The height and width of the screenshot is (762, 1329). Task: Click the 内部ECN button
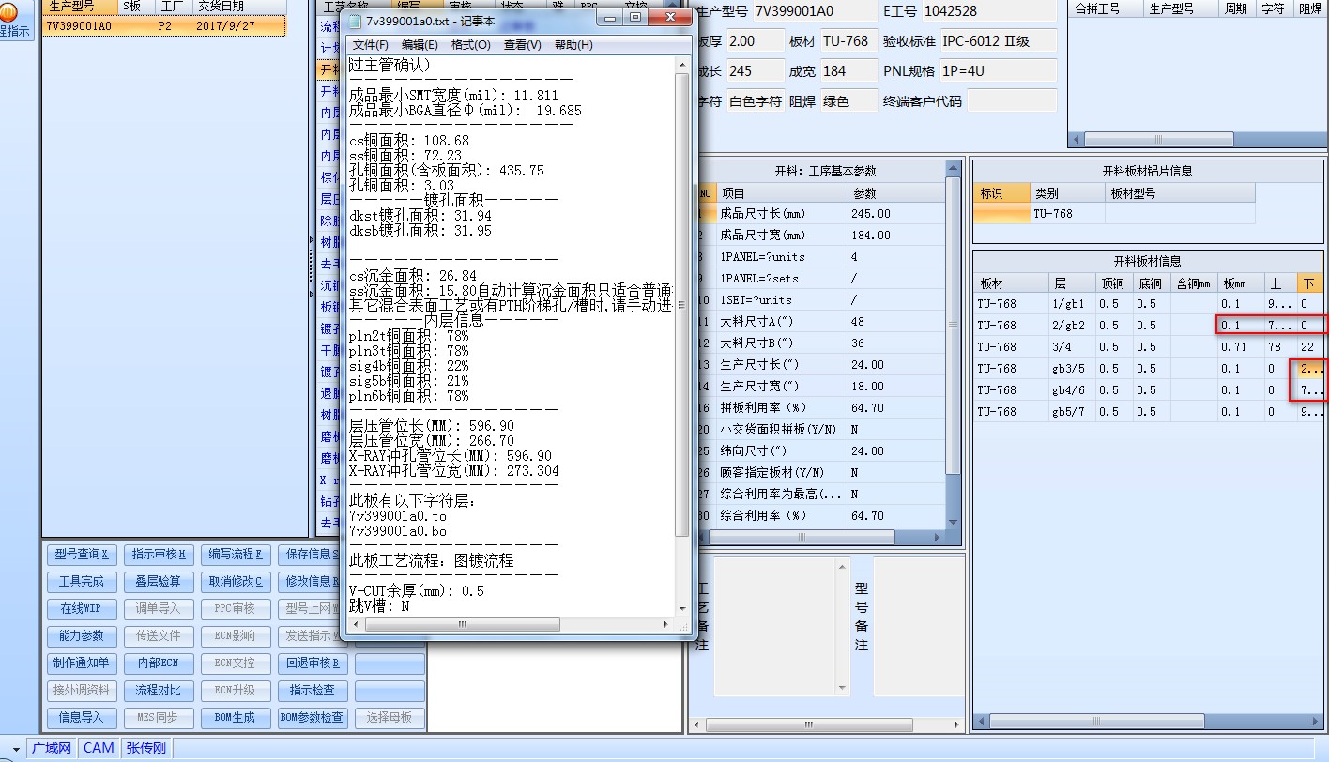coord(159,663)
